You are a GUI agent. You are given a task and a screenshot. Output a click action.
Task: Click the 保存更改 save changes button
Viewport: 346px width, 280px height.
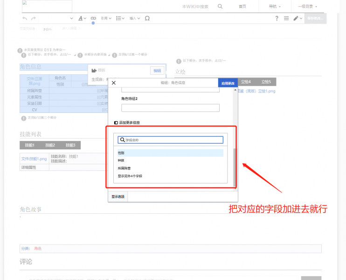(x=315, y=18)
